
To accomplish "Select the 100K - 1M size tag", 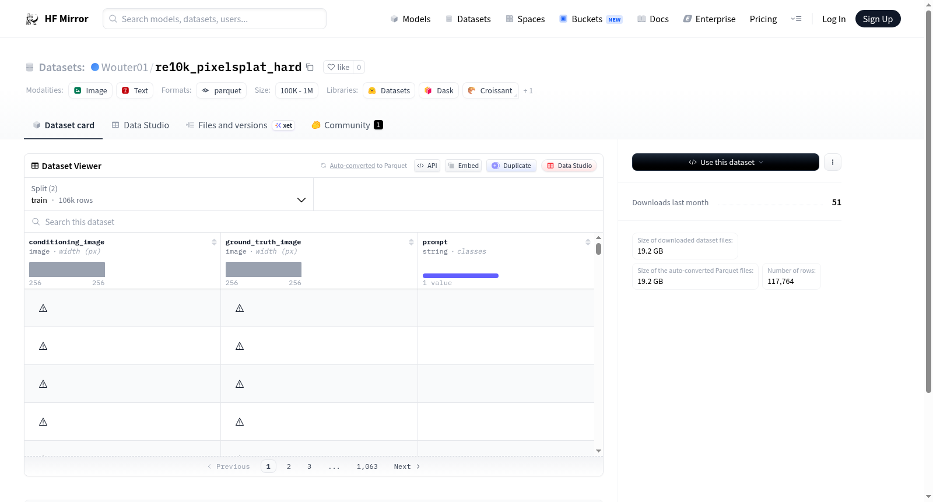I will (297, 90).
